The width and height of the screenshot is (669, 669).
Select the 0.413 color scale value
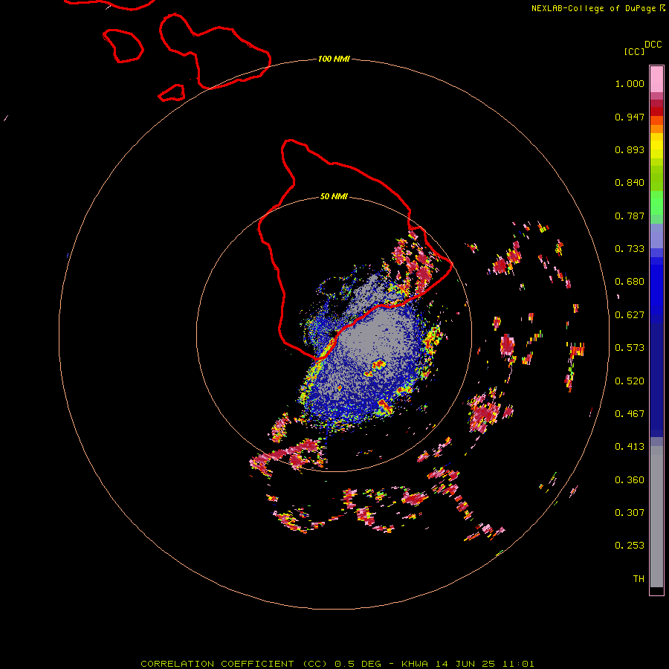point(630,447)
